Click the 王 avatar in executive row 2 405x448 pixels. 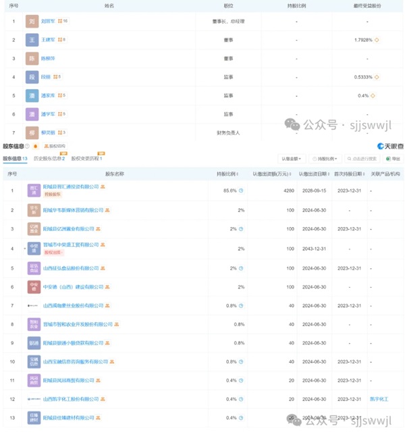(32, 40)
